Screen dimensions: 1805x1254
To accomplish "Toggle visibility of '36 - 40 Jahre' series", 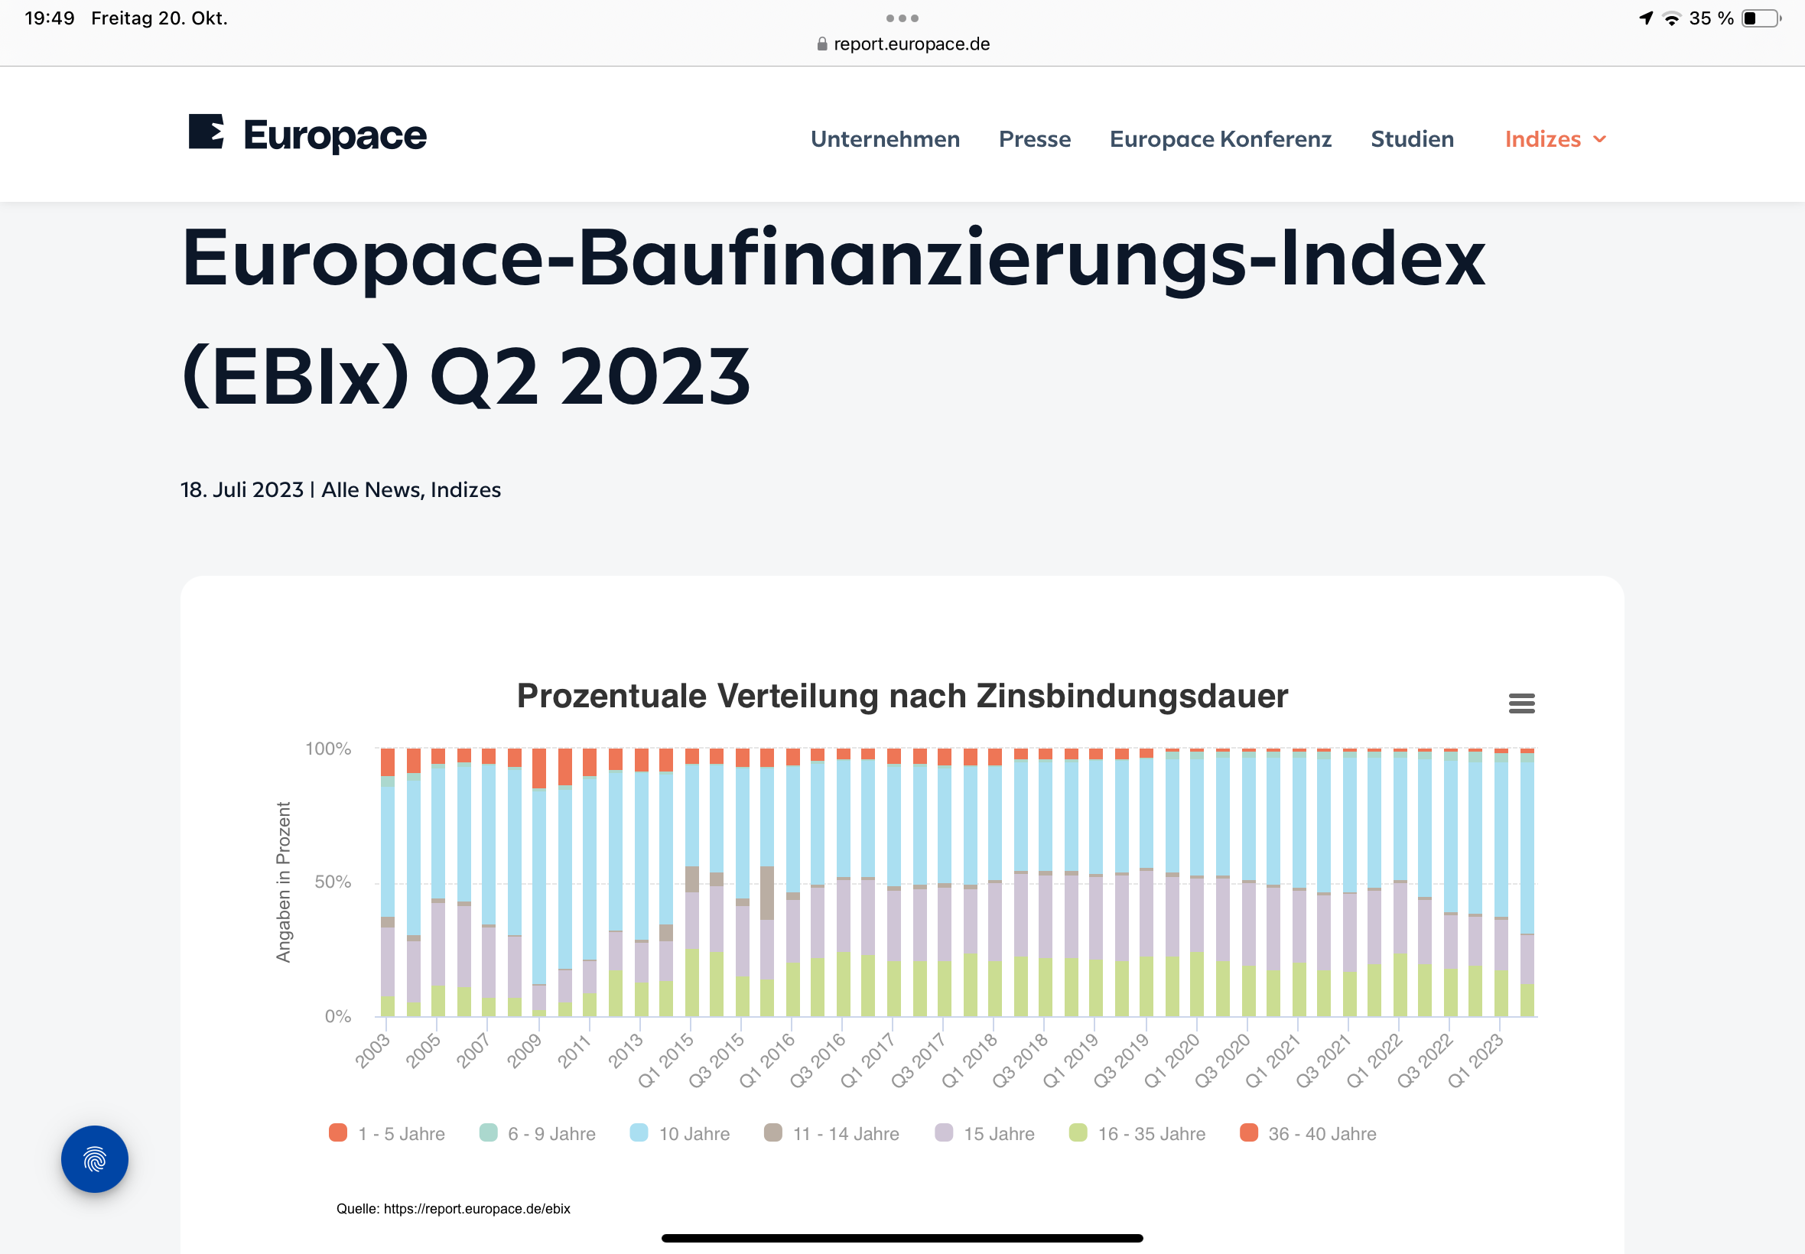I will (1311, 1133).
